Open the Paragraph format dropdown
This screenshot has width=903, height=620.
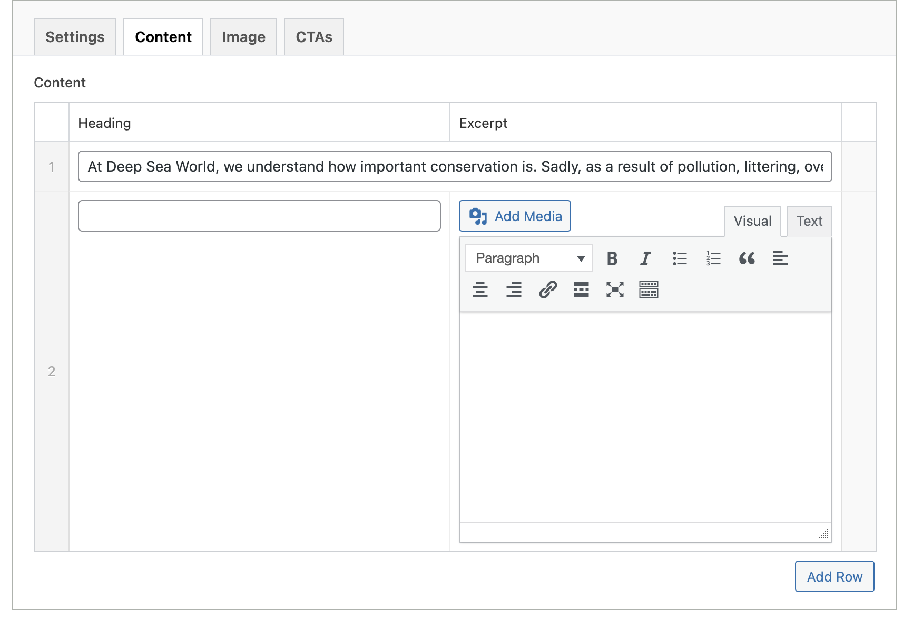click(529, 258)
